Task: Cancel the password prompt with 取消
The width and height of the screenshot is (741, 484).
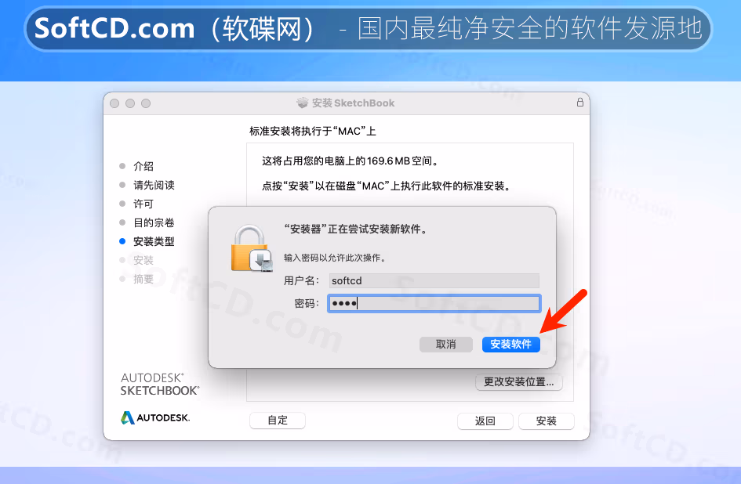Action: (x=445, y=345)
